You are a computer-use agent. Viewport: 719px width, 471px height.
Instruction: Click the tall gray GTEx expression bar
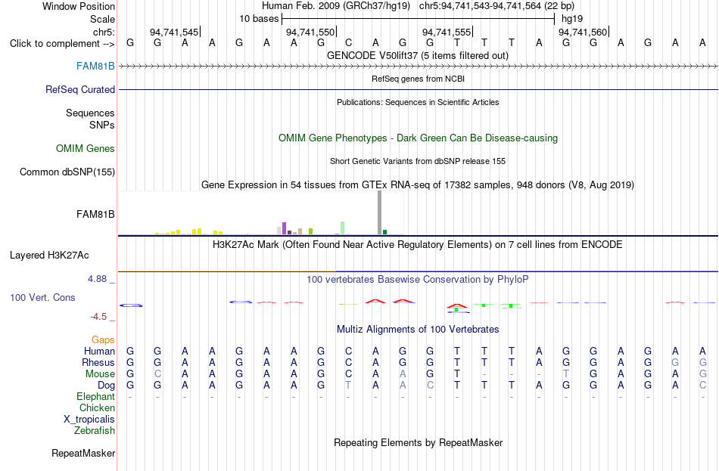coord(379,212)
